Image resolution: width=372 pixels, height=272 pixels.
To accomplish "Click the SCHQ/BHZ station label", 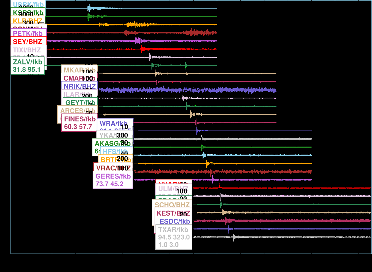I will pyautogui.click(x=172, y=205).
